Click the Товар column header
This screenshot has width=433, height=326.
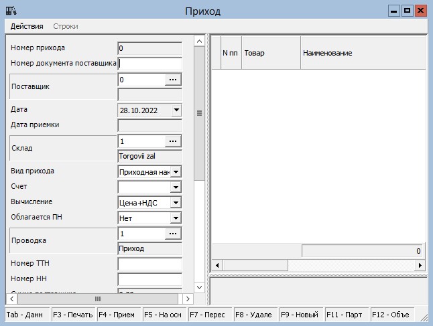tap(269, 53)
